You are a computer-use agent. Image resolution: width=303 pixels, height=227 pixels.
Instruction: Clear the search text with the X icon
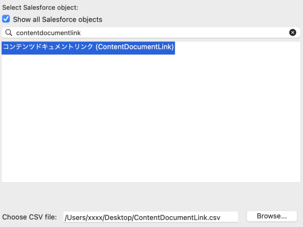click(293, 32)
